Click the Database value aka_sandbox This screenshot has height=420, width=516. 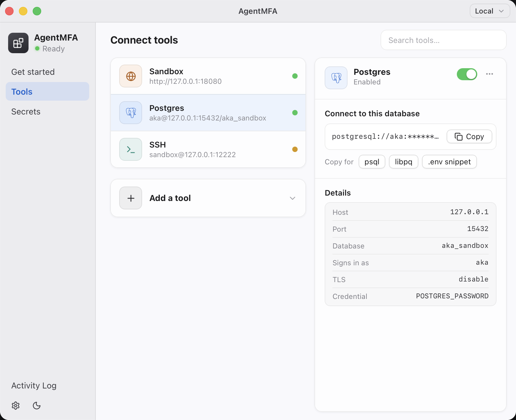[465, 246]
